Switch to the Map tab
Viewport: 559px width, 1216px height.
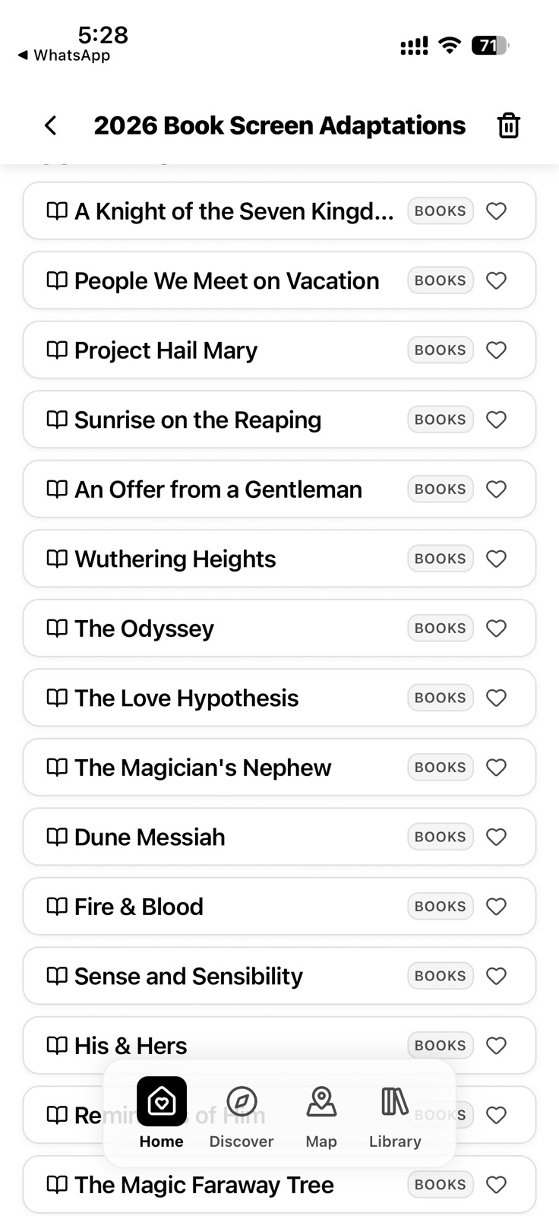click(321, 1113)
